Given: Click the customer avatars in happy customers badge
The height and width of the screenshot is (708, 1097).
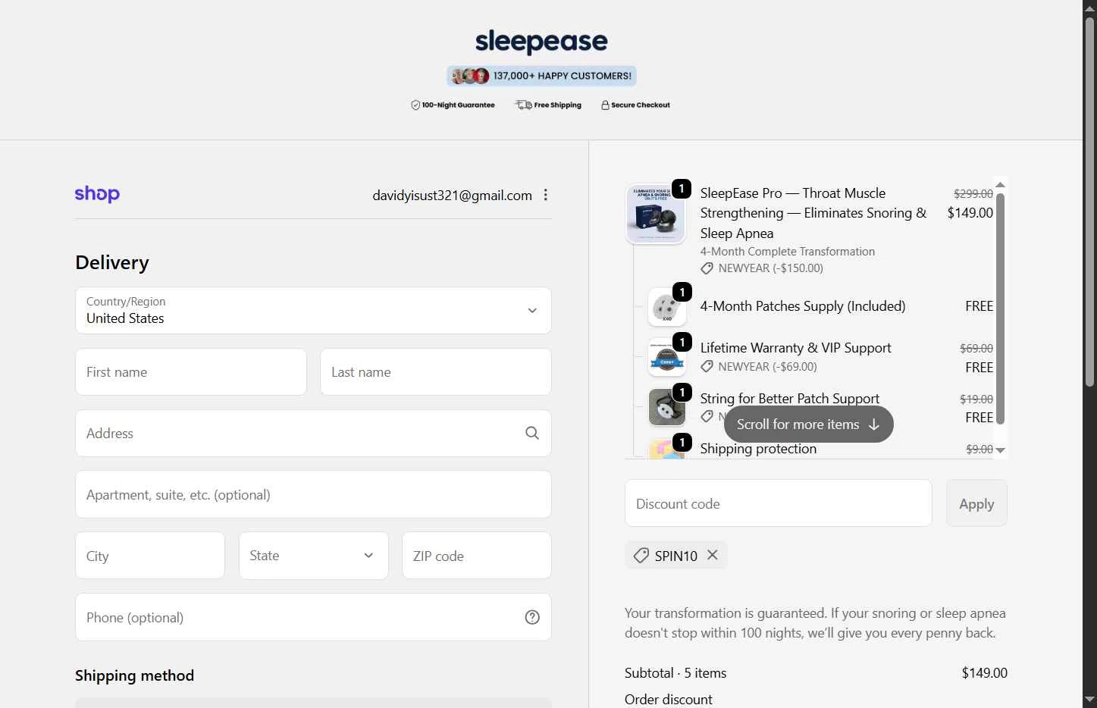Looking at the screenshot, I should pos(470,76).
